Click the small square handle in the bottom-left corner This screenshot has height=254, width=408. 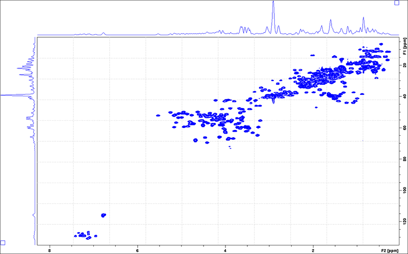(3, 243)
